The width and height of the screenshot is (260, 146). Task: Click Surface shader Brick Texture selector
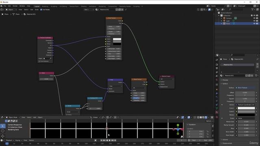[245, 88]
